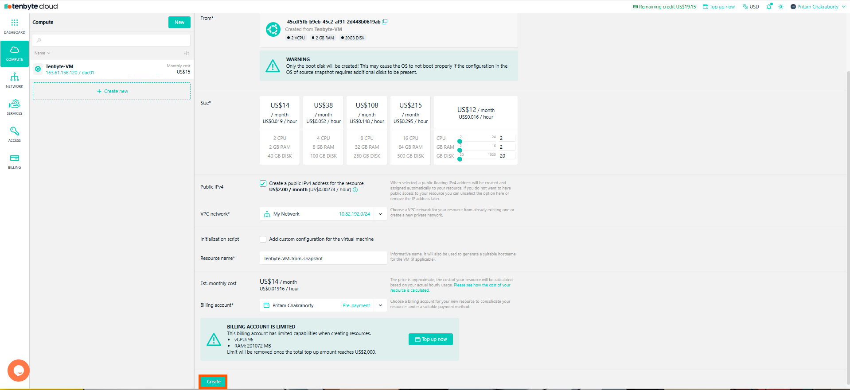Click the tenbyte cloud logo

[x=31, y=7]
